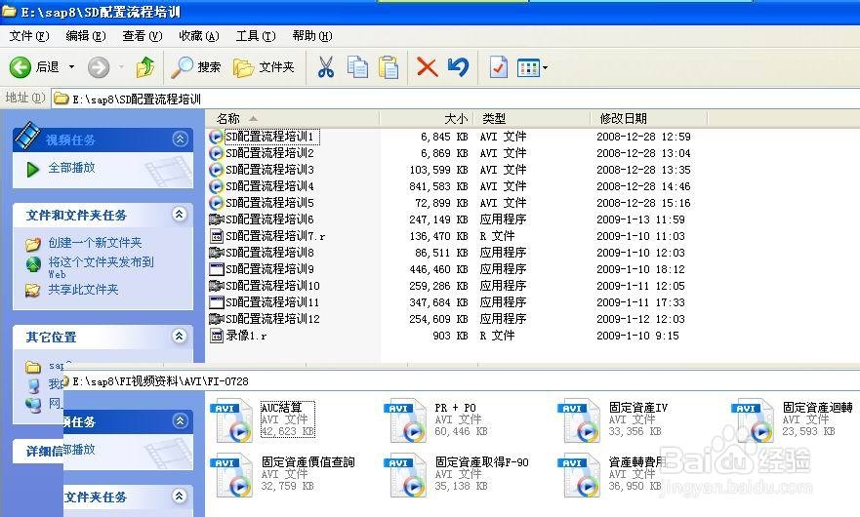Select file 录像1.r
The height and width of the screenshot is (517, 860).
tap(246, 336)
